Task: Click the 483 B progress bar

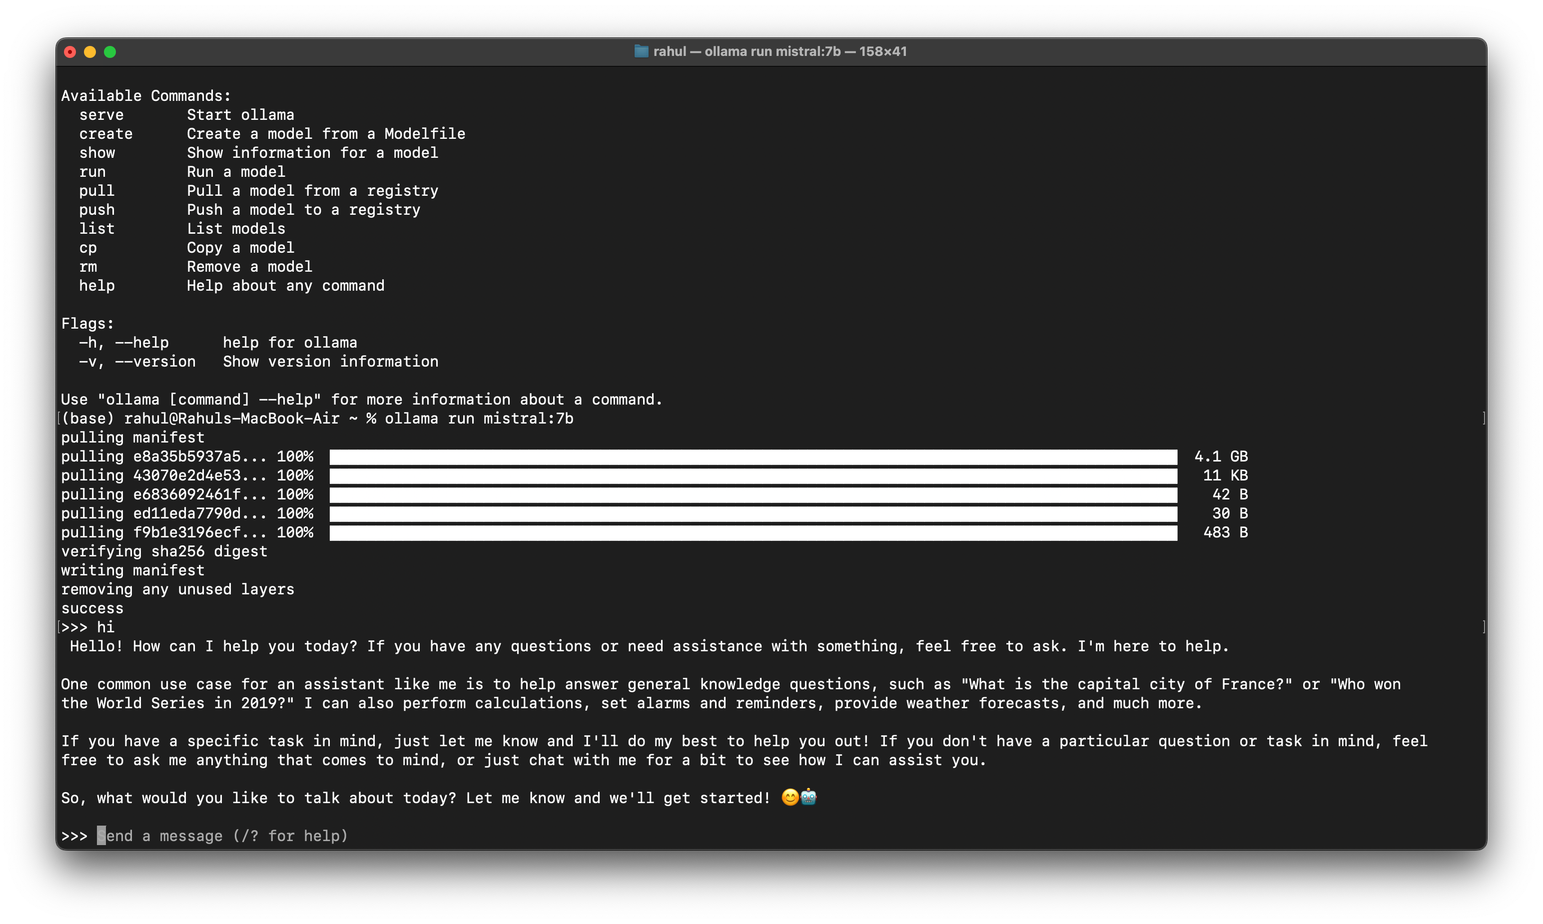Action: coord(753,533)
